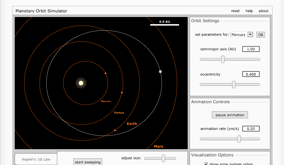Open the about menu item
The height and width of the screenshot is (165, 284).
[263, 11]
